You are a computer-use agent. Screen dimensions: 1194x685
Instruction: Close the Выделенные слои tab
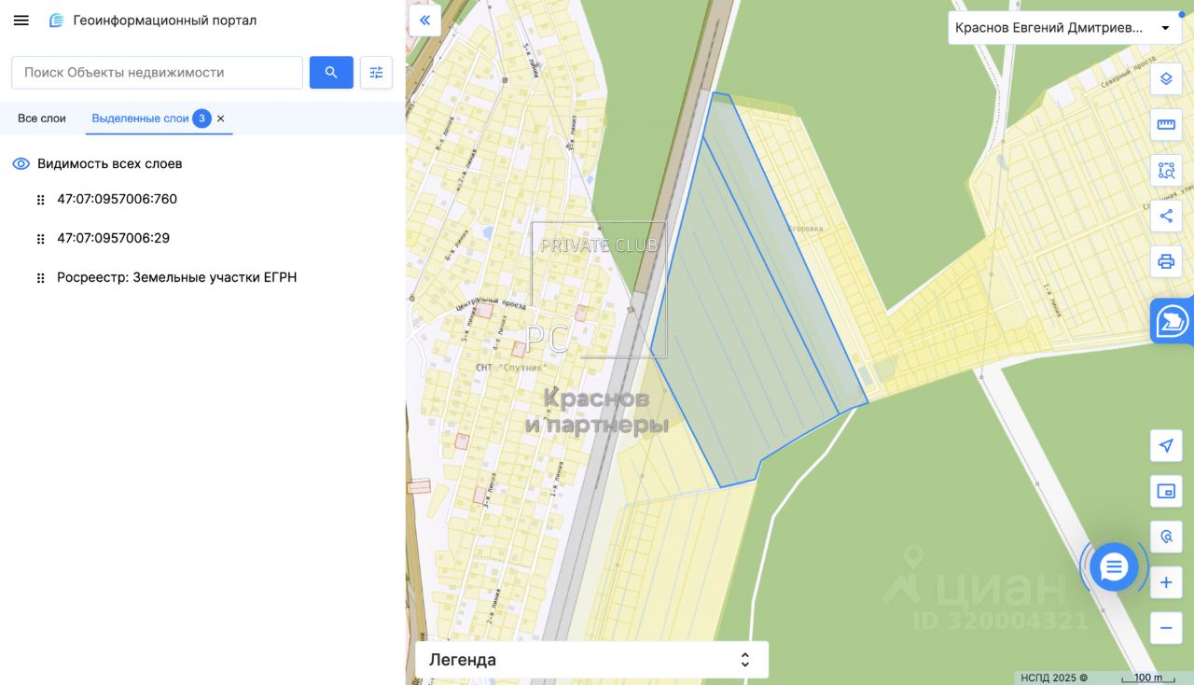(x=221, y=119)
